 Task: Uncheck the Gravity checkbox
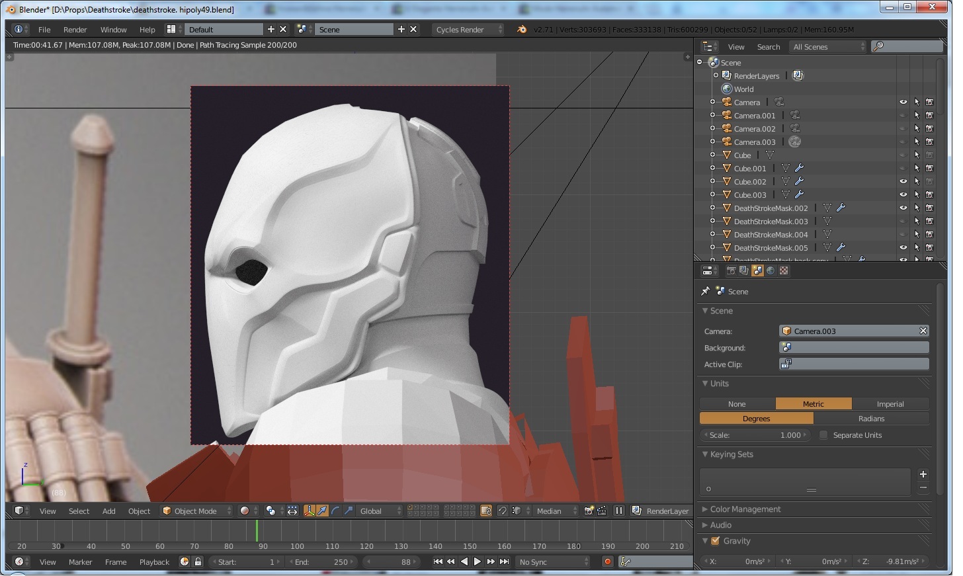(x=715, y=540)
